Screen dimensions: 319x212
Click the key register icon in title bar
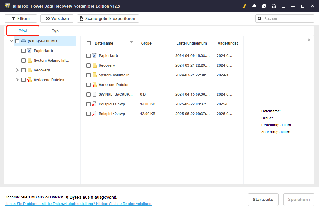pos(244,6)
